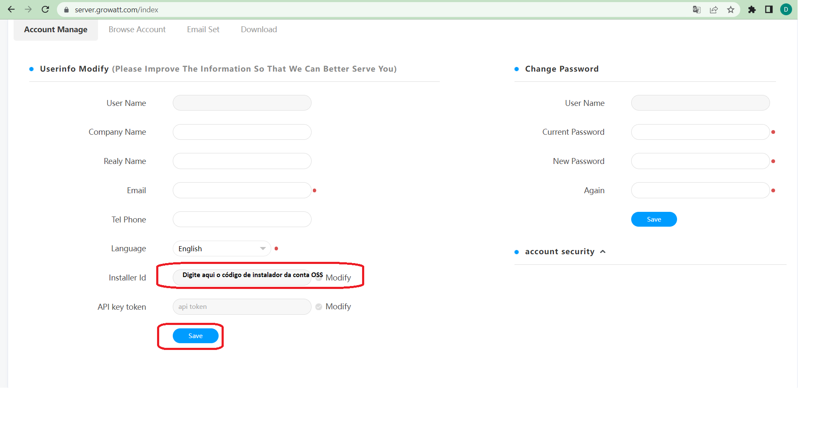This screenshot has width=815, height=433.
Task: Collapse the account security section
Action: click(603, 252)
